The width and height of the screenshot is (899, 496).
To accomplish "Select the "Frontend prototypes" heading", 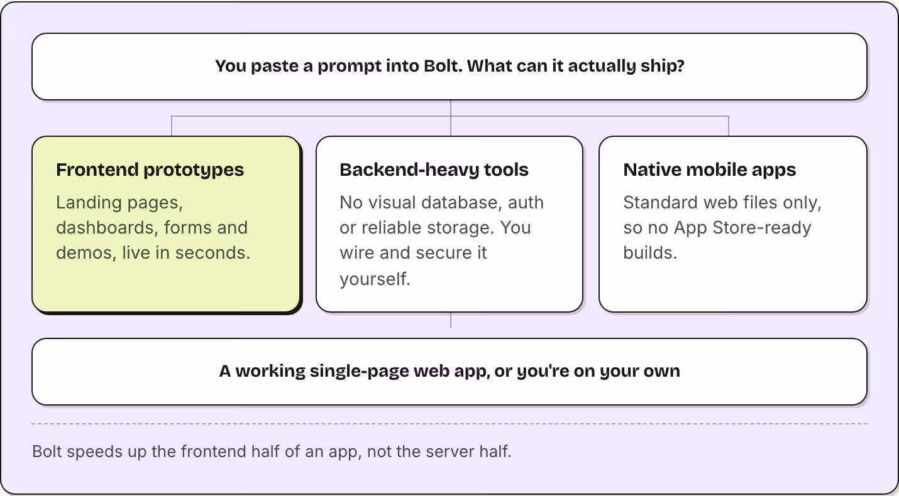I will point(150,170).
